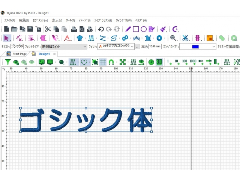Image resolution: width=240 pixels, height=180 pixels.
Task: Select the rectangle shape tool
Action: point(136,29)
